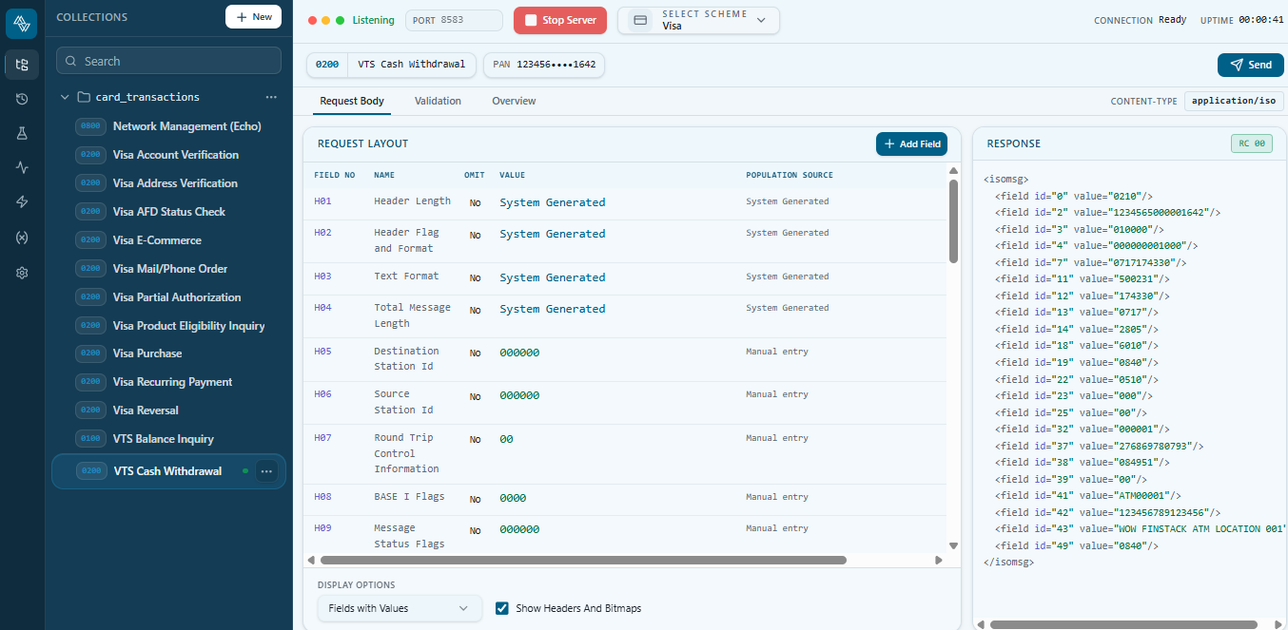The width and height of the screenshot is (1288, 630).
Task: Toggle Show Headers And Bitmaps checkbox
Action: pyautogui.click(x=502, y=608)
